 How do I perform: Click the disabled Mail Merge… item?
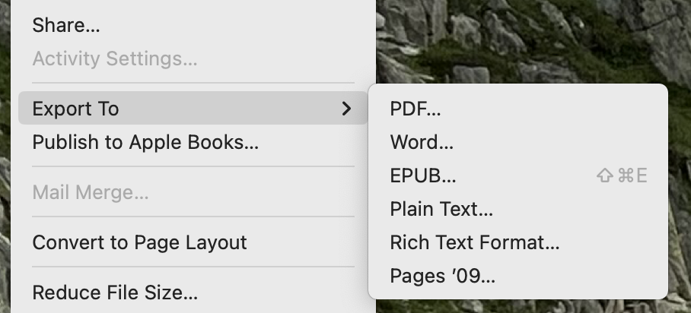point(193,192)
